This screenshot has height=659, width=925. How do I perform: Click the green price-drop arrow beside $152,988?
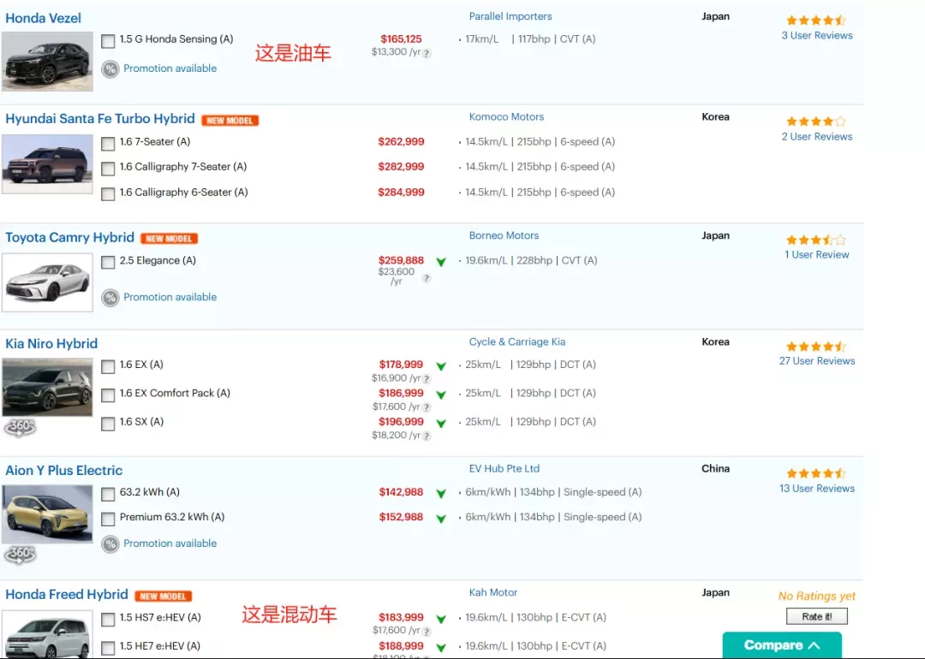point(441,519)
